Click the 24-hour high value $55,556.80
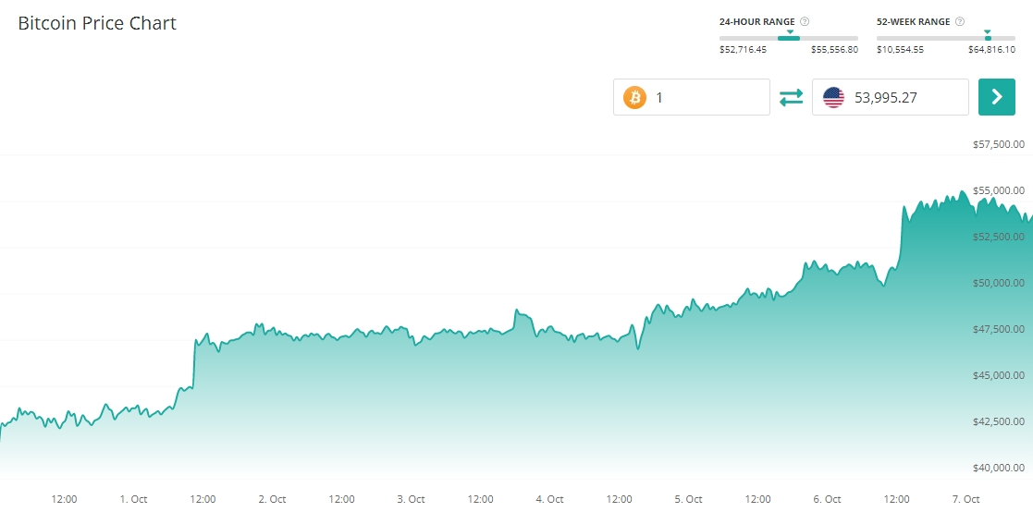This screenshot has height=512, width=1033. click(x=834, y=50)
